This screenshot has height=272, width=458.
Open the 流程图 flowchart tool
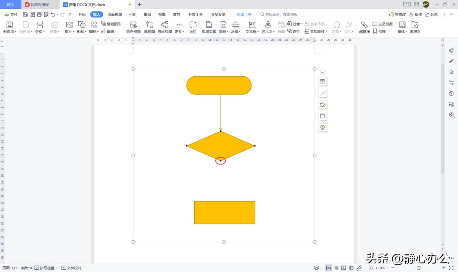click(149, 27)
